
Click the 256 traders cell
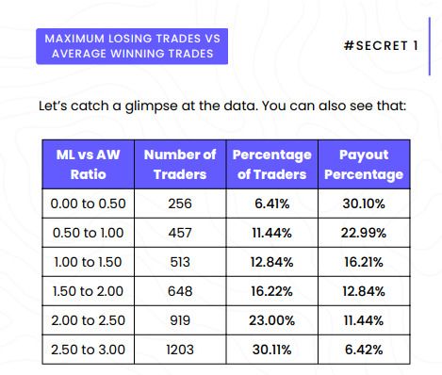pyautogui.click(x=180, y=204)
